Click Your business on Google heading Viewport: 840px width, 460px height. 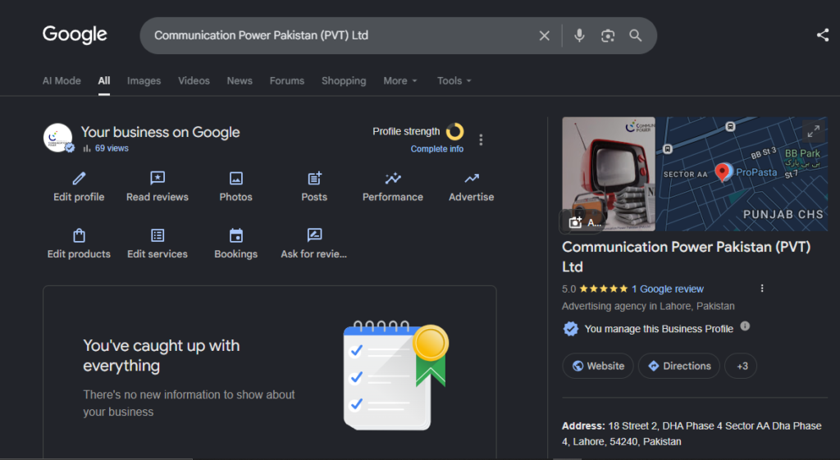[x=160, y=132]
